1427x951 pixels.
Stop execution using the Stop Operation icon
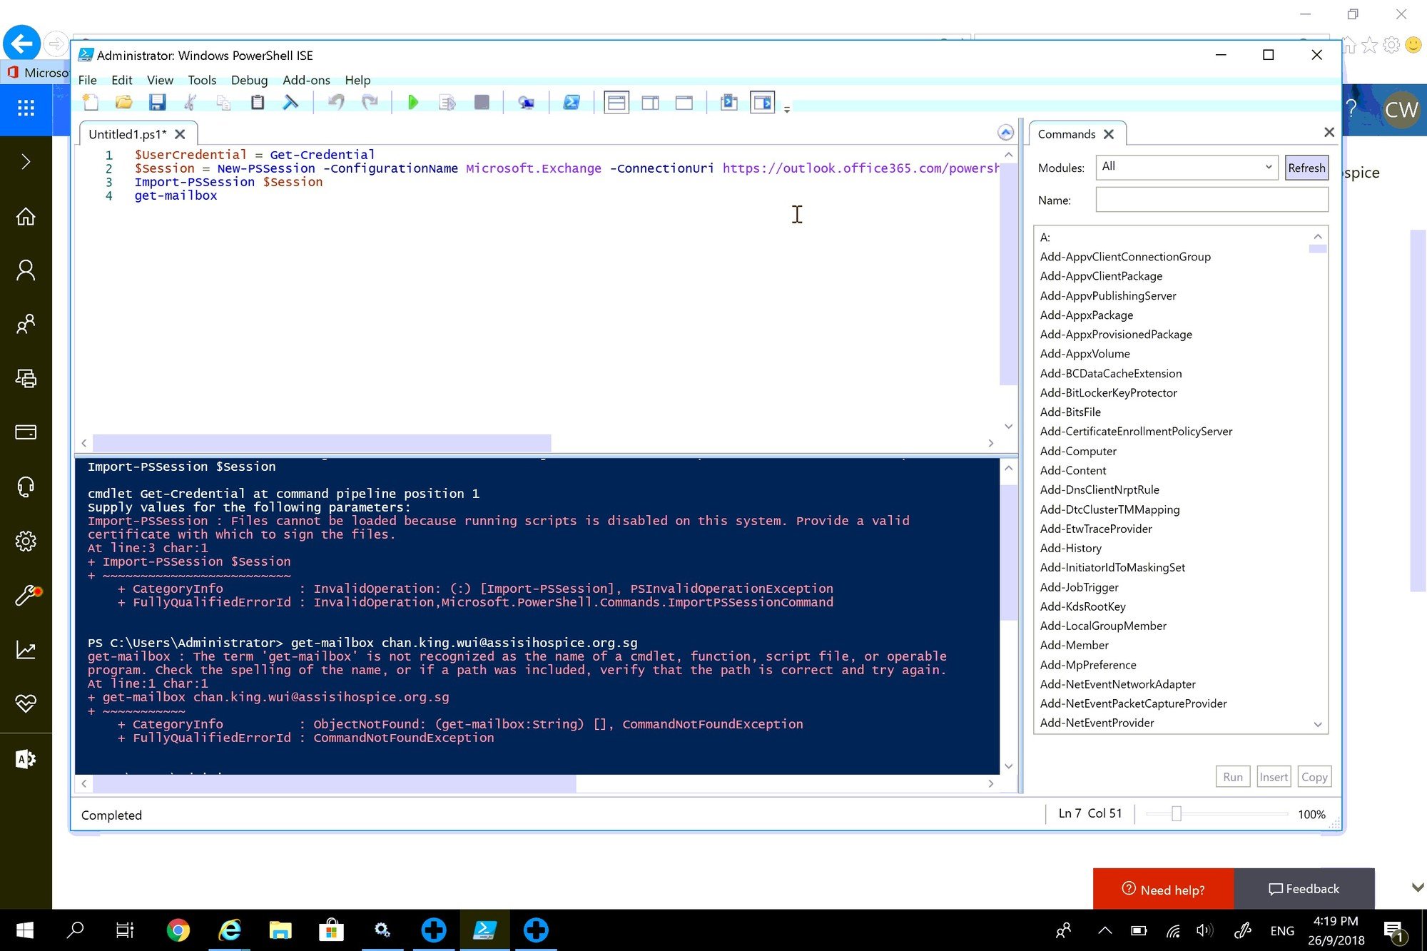[x=482, y=102]
